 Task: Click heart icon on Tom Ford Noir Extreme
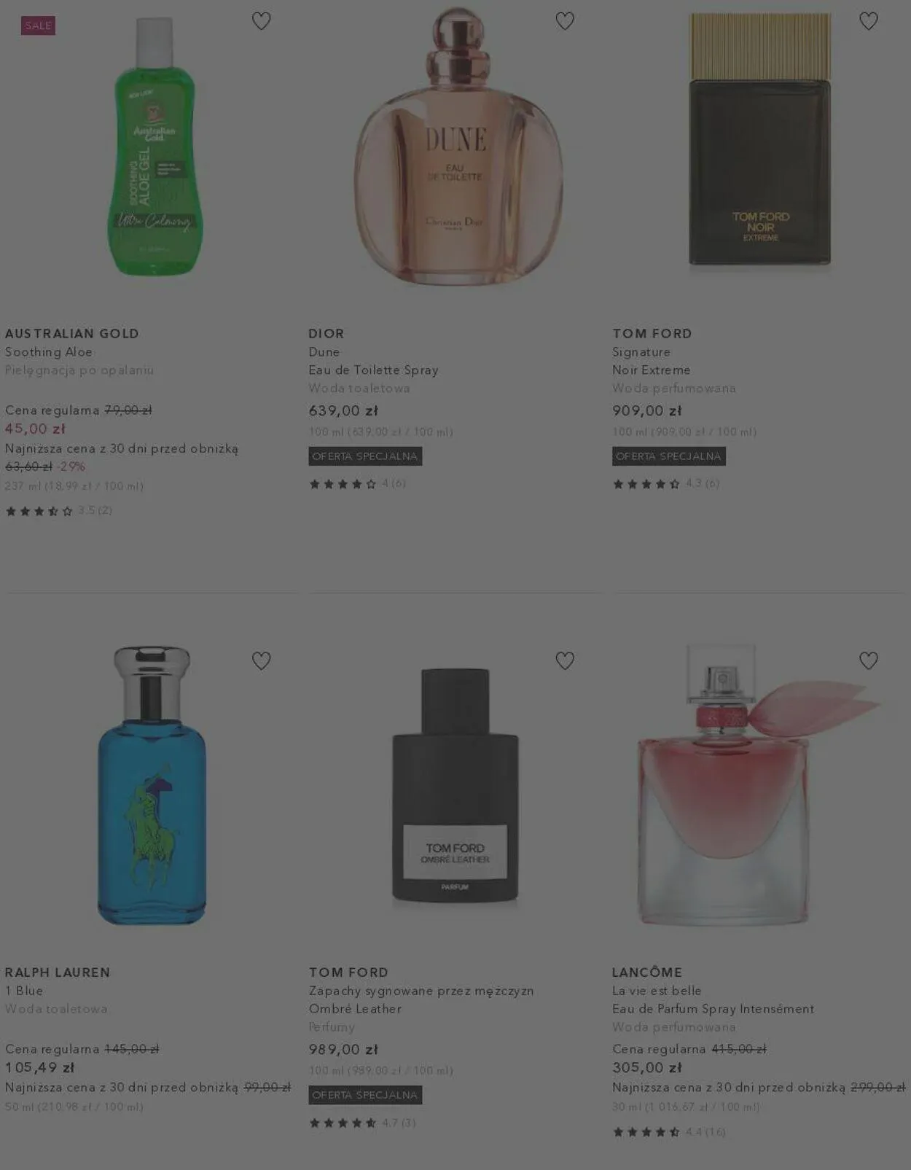click(868, 21)
